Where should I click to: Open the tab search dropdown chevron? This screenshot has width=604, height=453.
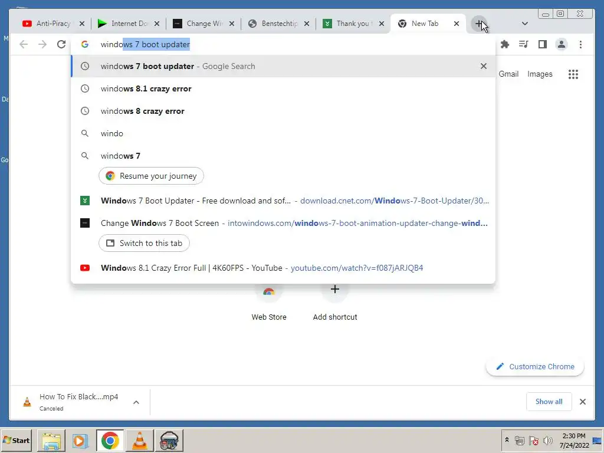(x=524, y=24)
